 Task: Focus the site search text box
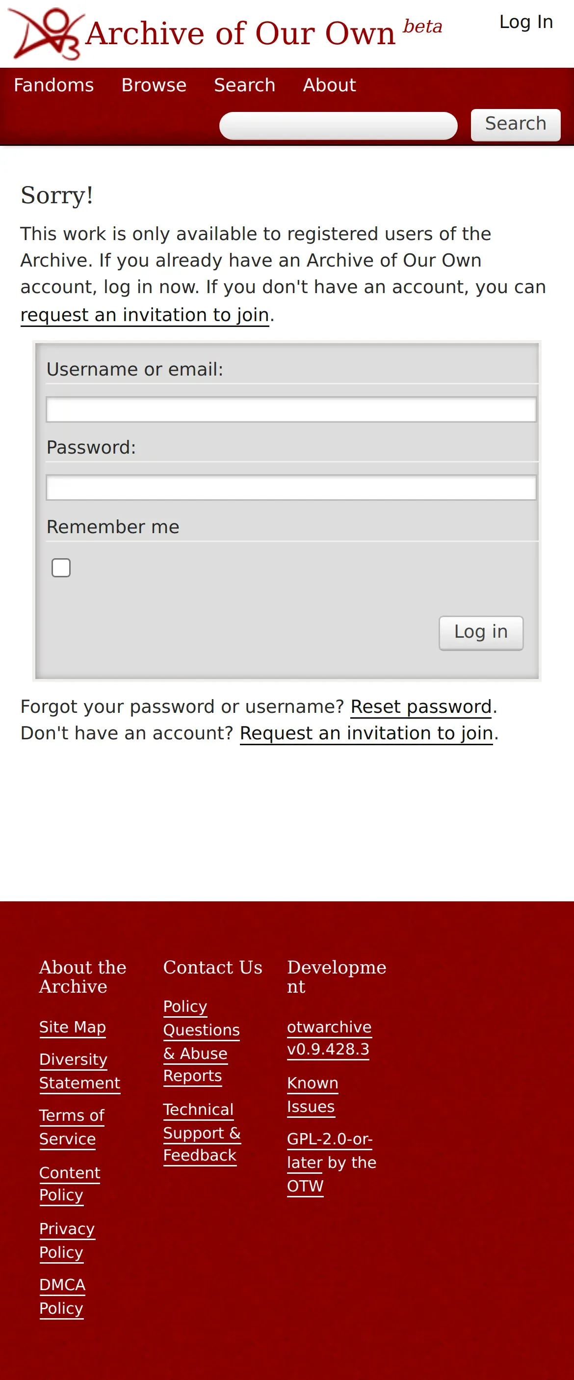point(339,126)
